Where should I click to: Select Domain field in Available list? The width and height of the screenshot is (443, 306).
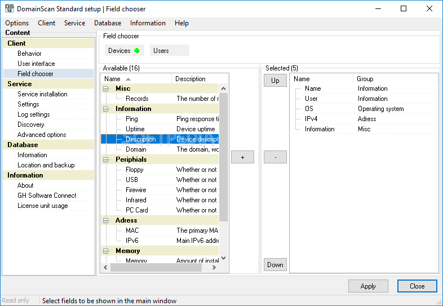(x=136, y=149)
